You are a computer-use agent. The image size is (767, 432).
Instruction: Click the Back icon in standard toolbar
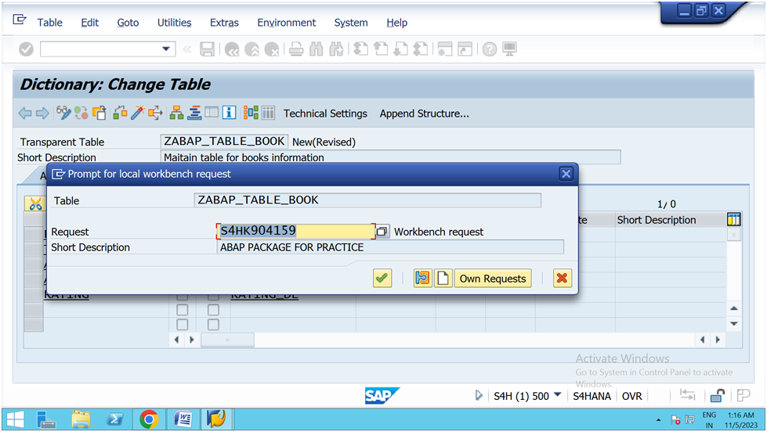tap(232, 49)
